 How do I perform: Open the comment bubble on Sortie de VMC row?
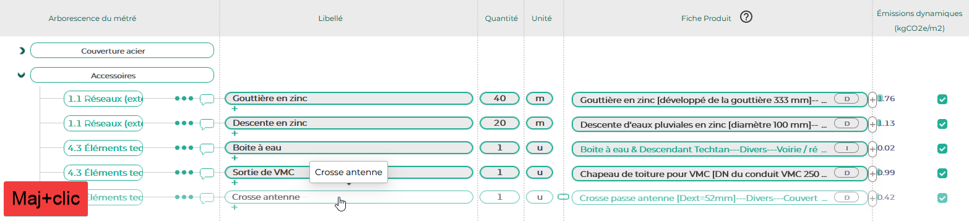[207, 173]
